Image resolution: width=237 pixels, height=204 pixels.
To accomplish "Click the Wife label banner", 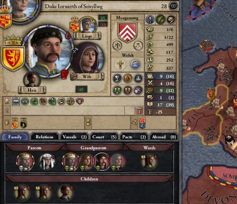I will (x=87, y=76).
